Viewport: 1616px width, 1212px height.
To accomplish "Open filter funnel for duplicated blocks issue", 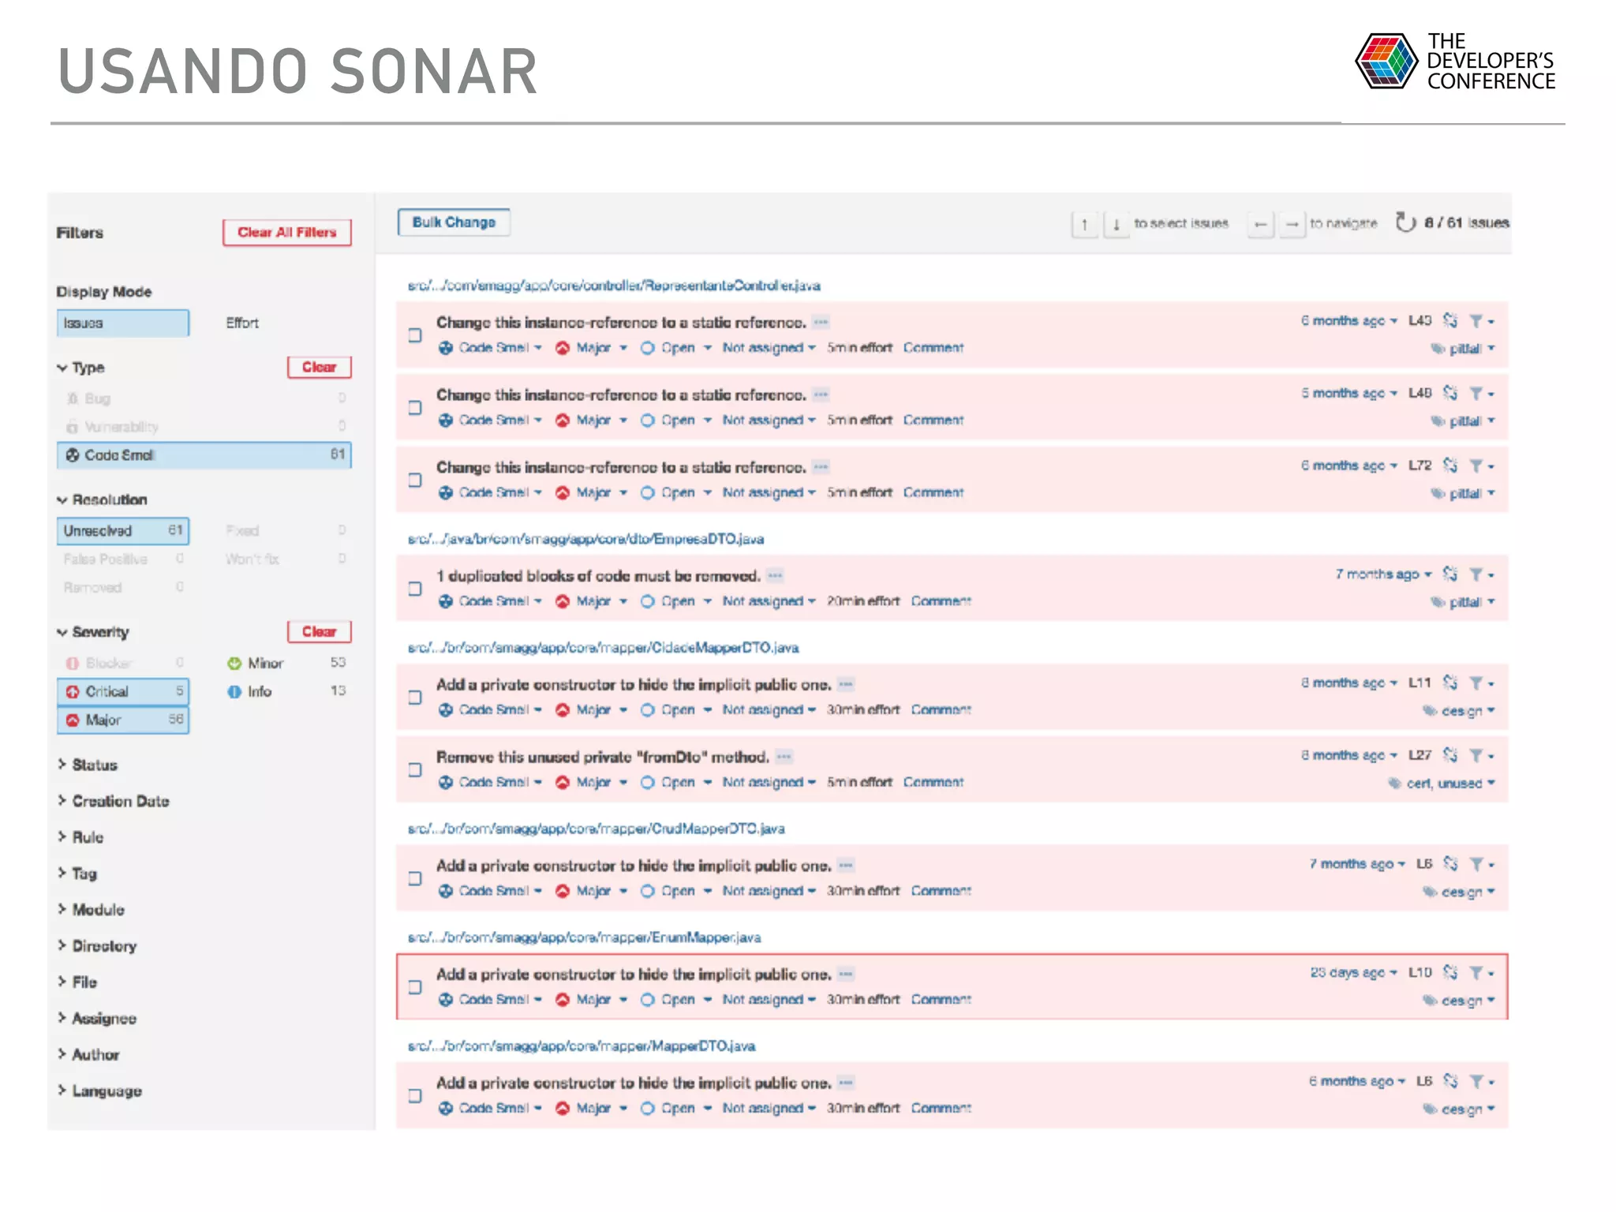I will click(1481, 574).
